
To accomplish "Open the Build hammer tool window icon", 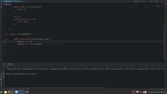I will [1, 74].
